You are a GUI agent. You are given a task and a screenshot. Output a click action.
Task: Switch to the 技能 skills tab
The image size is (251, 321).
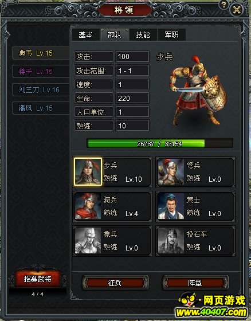tap(143, 35)
